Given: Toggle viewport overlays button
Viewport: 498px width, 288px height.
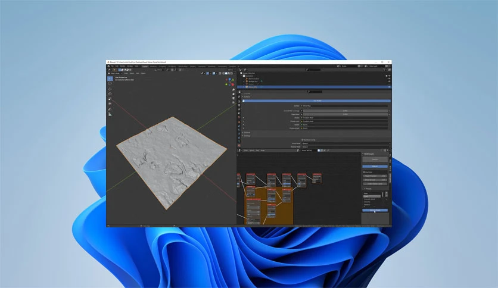Looking at the screenshot, I should (214, 73).
